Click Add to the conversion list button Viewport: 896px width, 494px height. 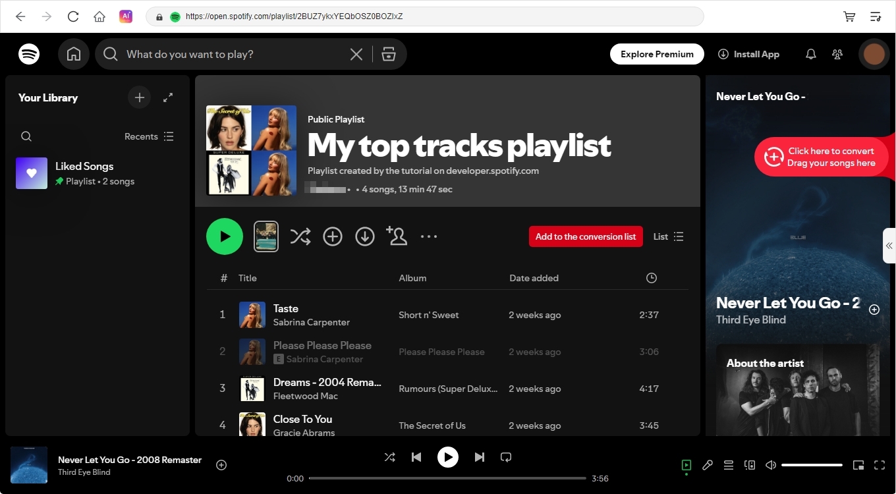coord(586,236)
